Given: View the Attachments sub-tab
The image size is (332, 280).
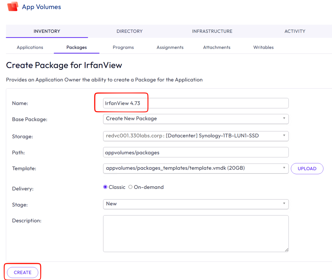Looking at the screenshot, I should click(x=217, y=47).
